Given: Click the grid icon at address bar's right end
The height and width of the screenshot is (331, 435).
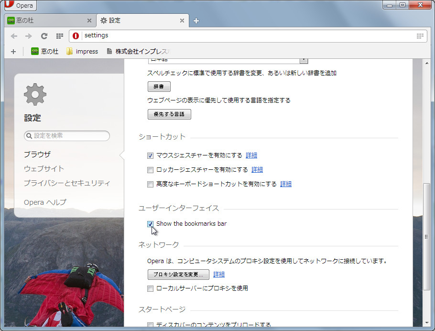Looking at the screenshot, I should pos(420,35).
